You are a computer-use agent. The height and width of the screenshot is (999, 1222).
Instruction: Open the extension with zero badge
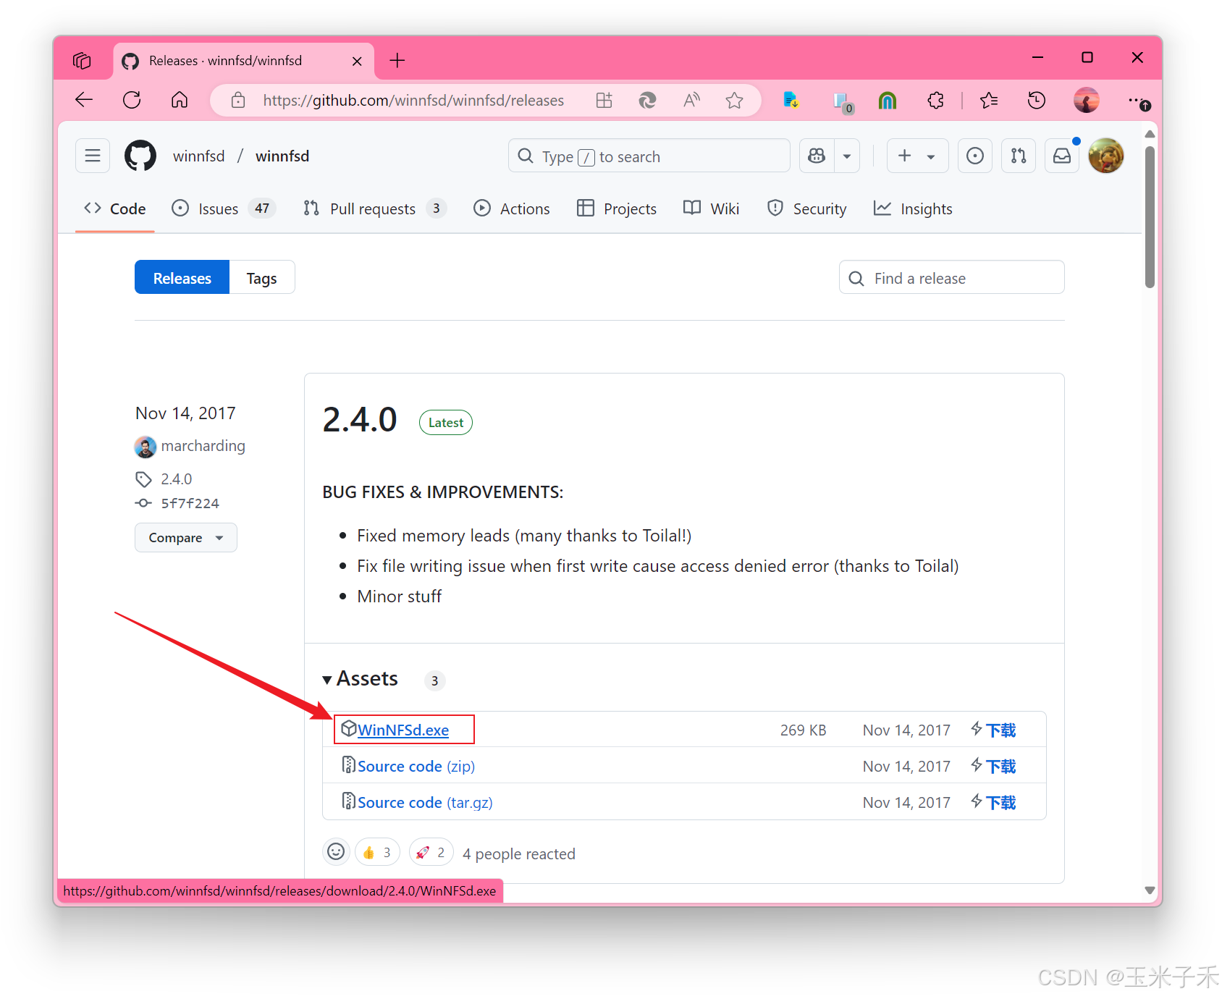(x=842, y=102)
